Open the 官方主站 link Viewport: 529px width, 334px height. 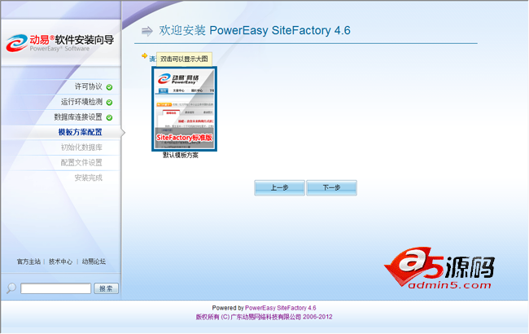pyautogui.click(x=28, y=261)
